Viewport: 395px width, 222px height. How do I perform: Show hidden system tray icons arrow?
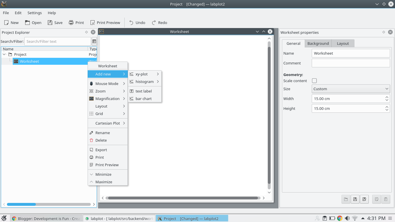coord(363,218)
